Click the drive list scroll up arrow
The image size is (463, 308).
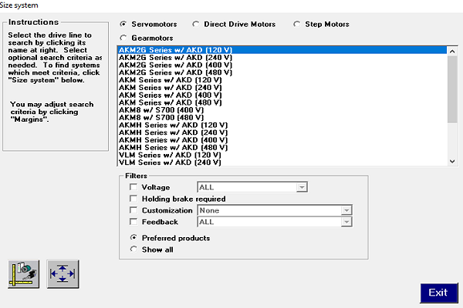452,52
